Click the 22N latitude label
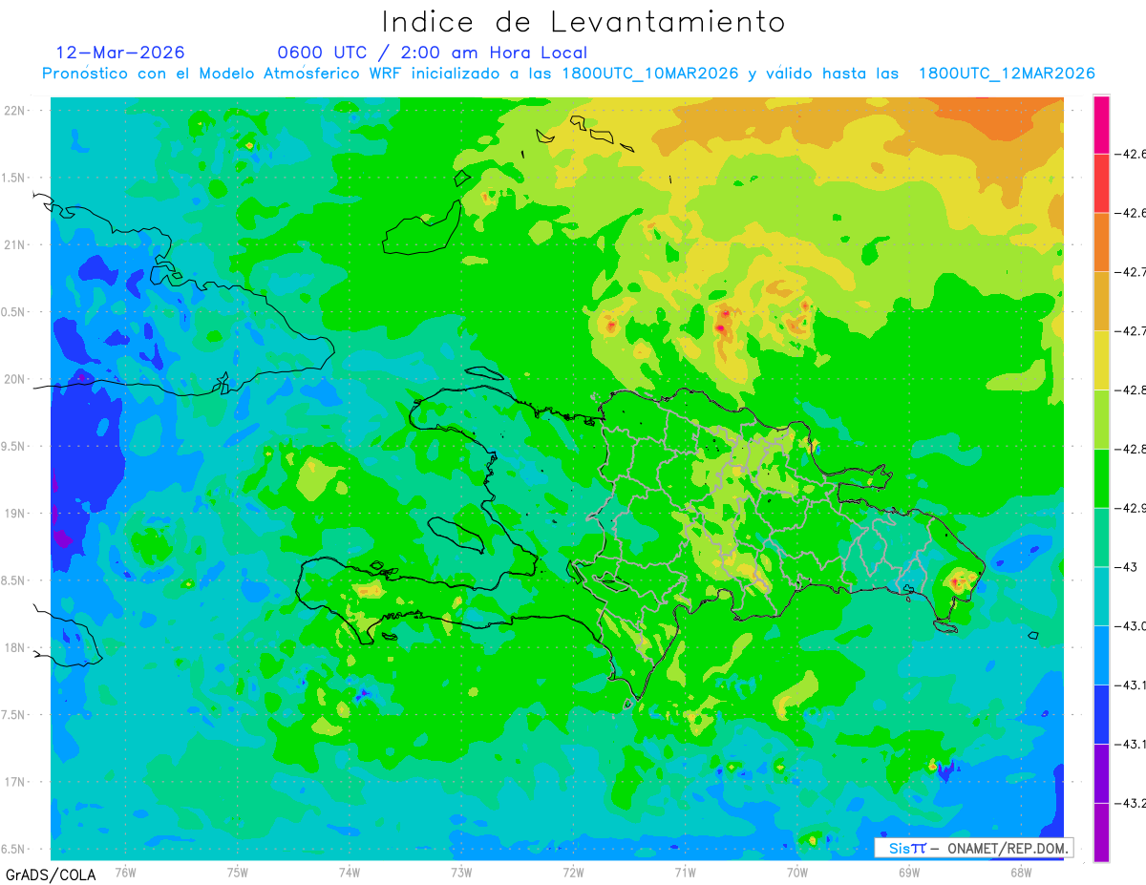 click(13, 110)
